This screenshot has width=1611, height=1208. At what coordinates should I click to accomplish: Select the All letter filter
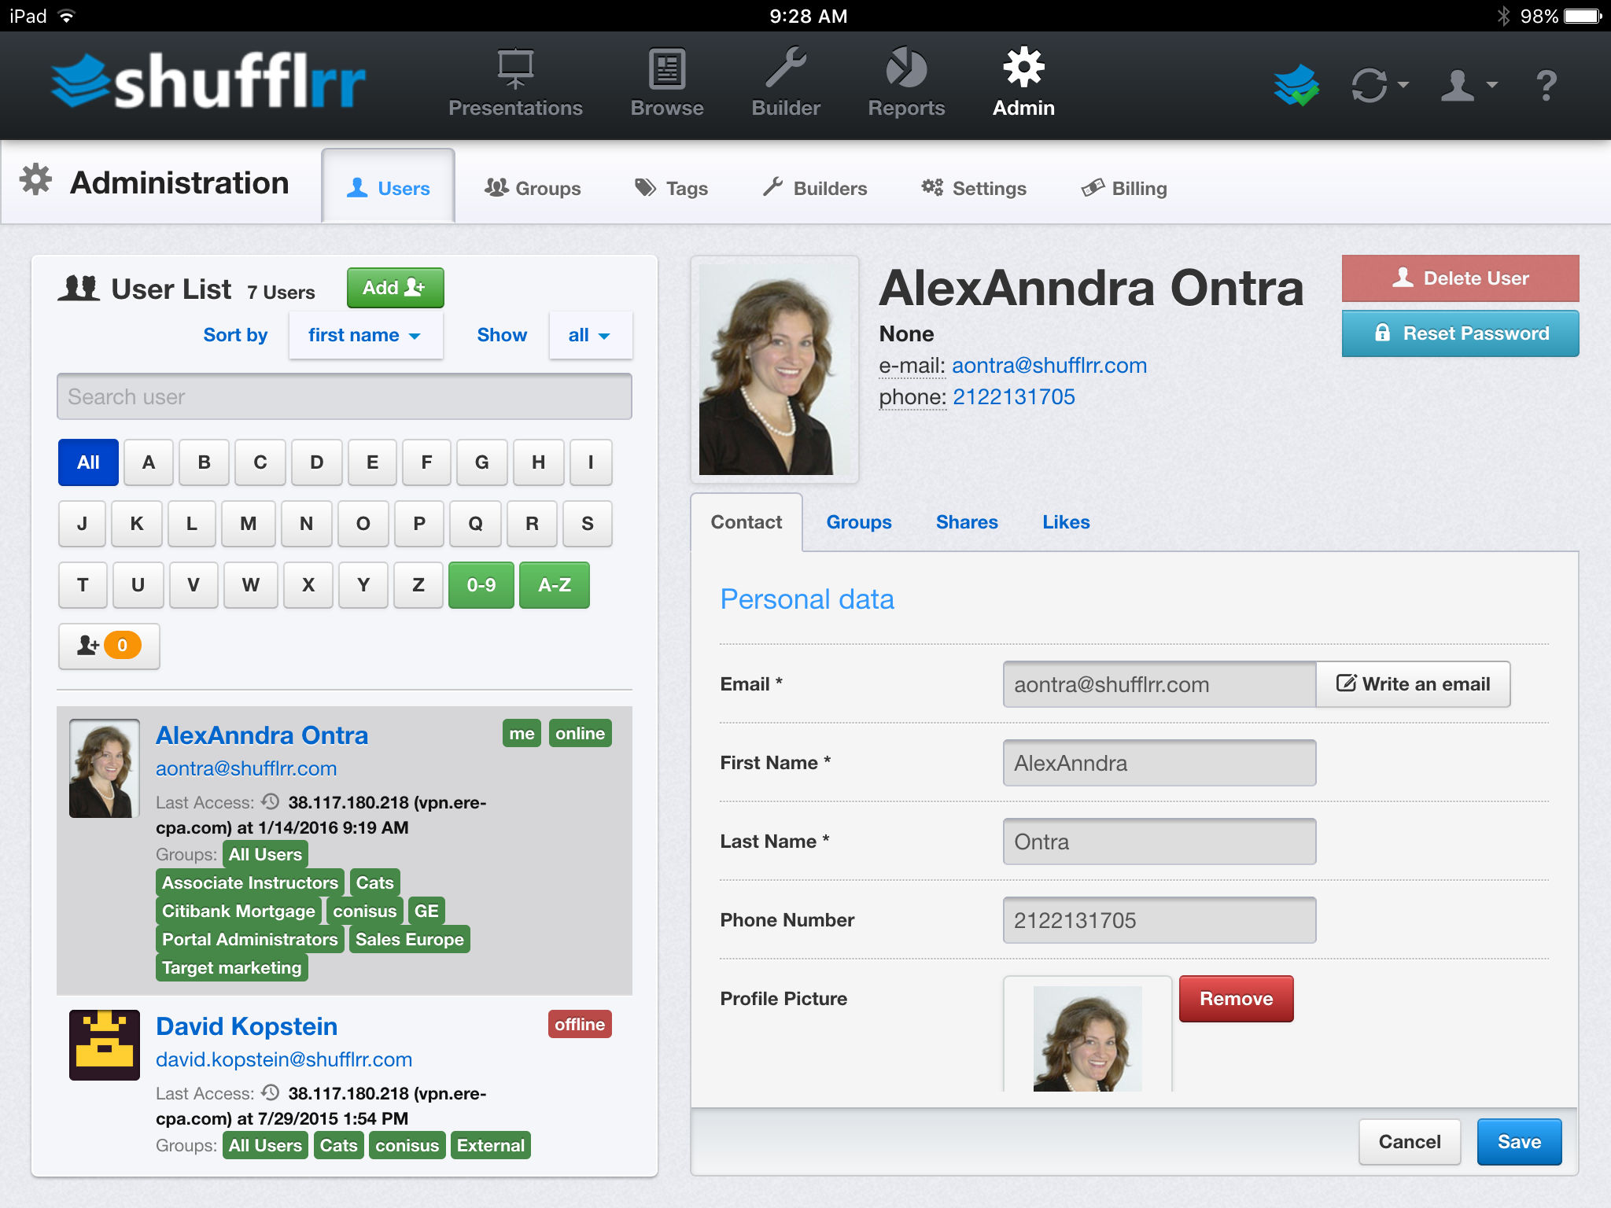(88, 462)
